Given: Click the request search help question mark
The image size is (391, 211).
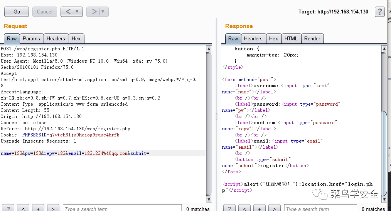Looking at the screenshot, I should (8, 209).
